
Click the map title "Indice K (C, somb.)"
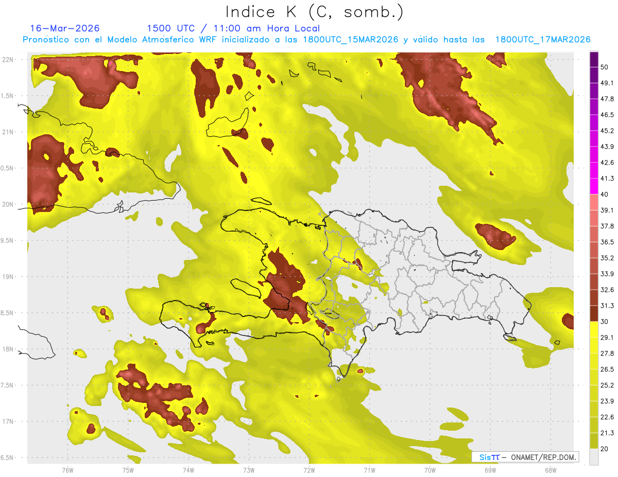[x=314, y=11]
